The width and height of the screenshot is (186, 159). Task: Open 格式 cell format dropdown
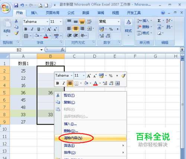tap(144, 33)
